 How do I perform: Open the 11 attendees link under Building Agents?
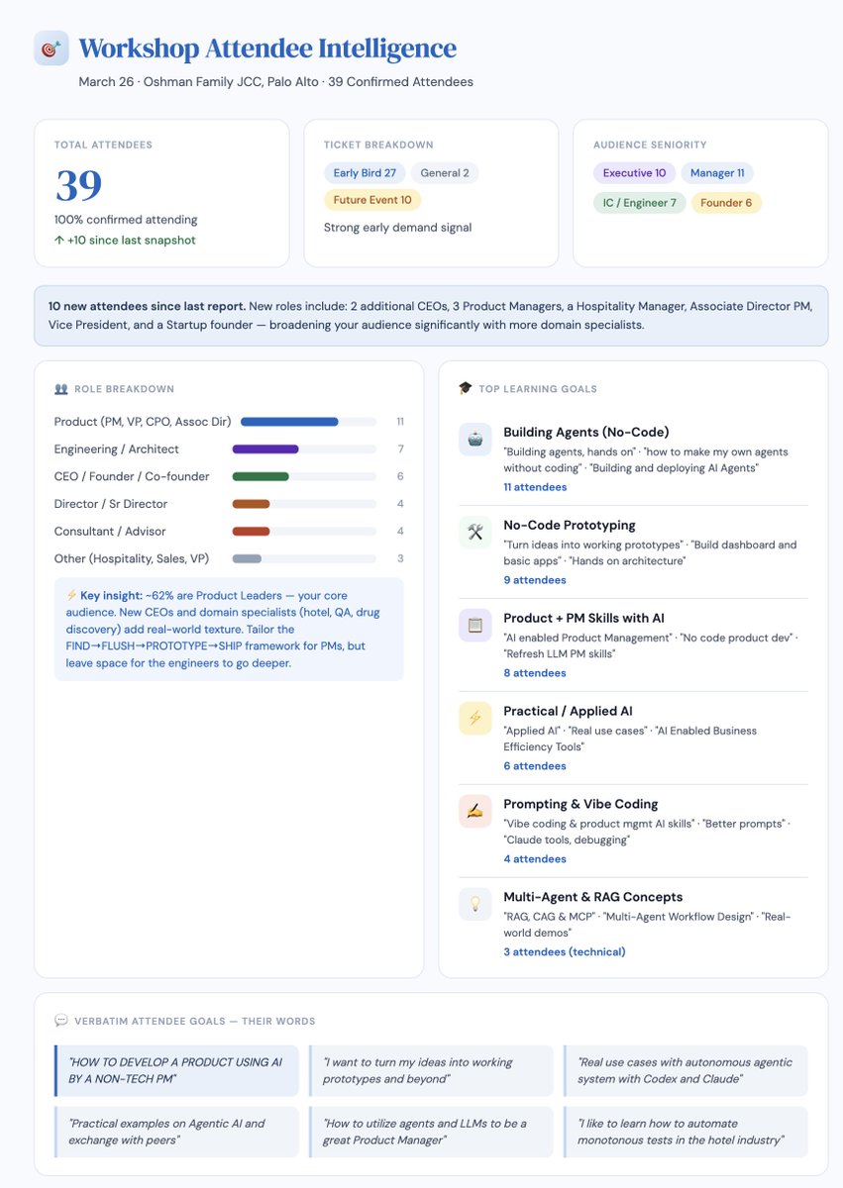535,487
